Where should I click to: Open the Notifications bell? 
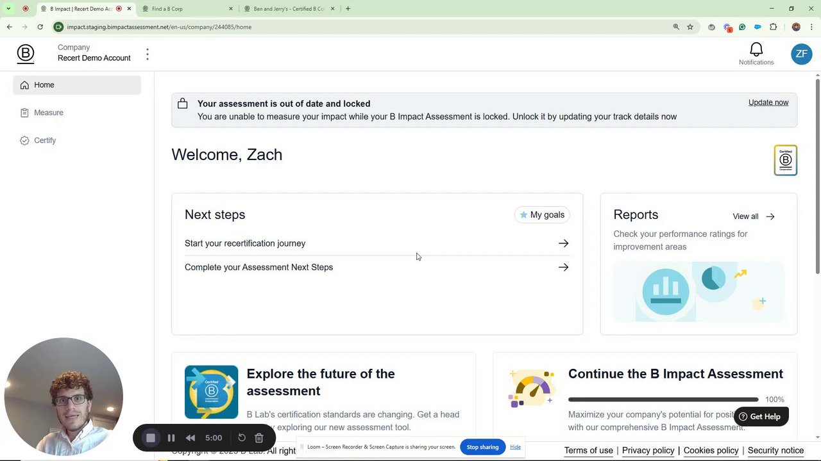[756, 51]
